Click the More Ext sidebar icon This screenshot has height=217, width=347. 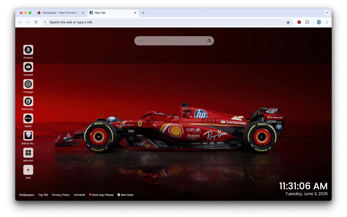pyautogui.click(x=28, y=153)
